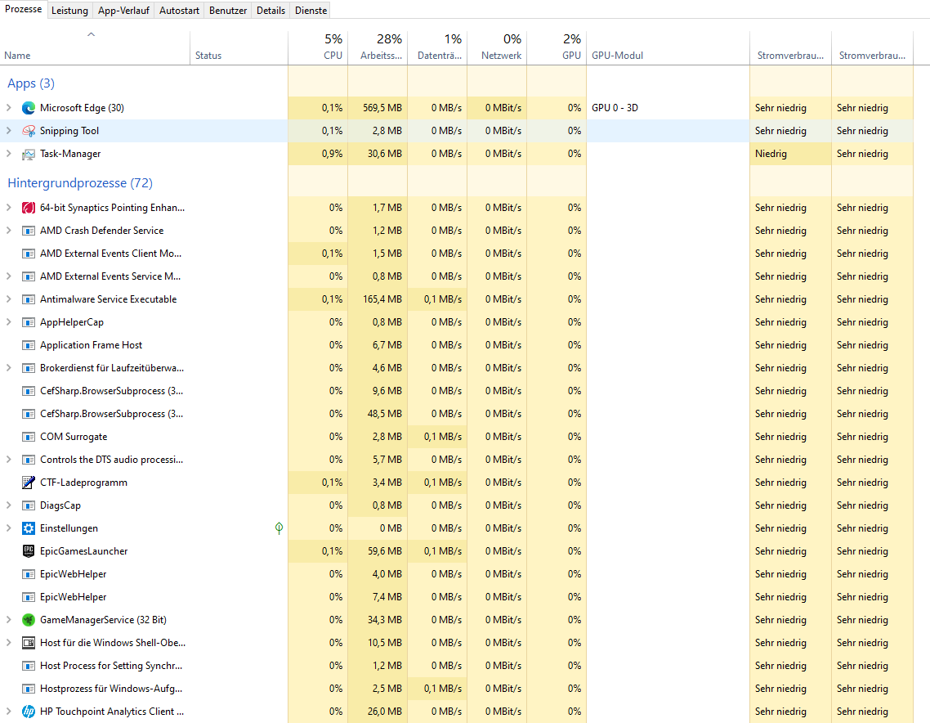Click the AMD External Events Client icon
This screenshot has width=930, height=723.
tap(29, 254)
